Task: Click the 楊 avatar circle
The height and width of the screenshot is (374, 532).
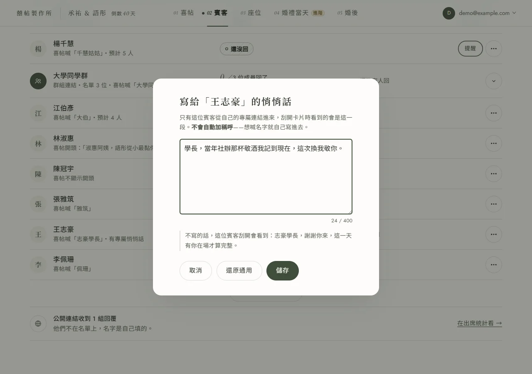Action: (x=38, y=49)
